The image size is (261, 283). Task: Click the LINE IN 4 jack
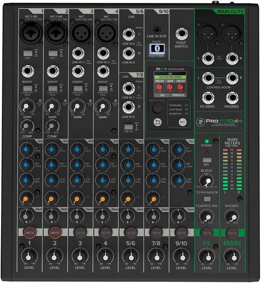click(103, 53)
